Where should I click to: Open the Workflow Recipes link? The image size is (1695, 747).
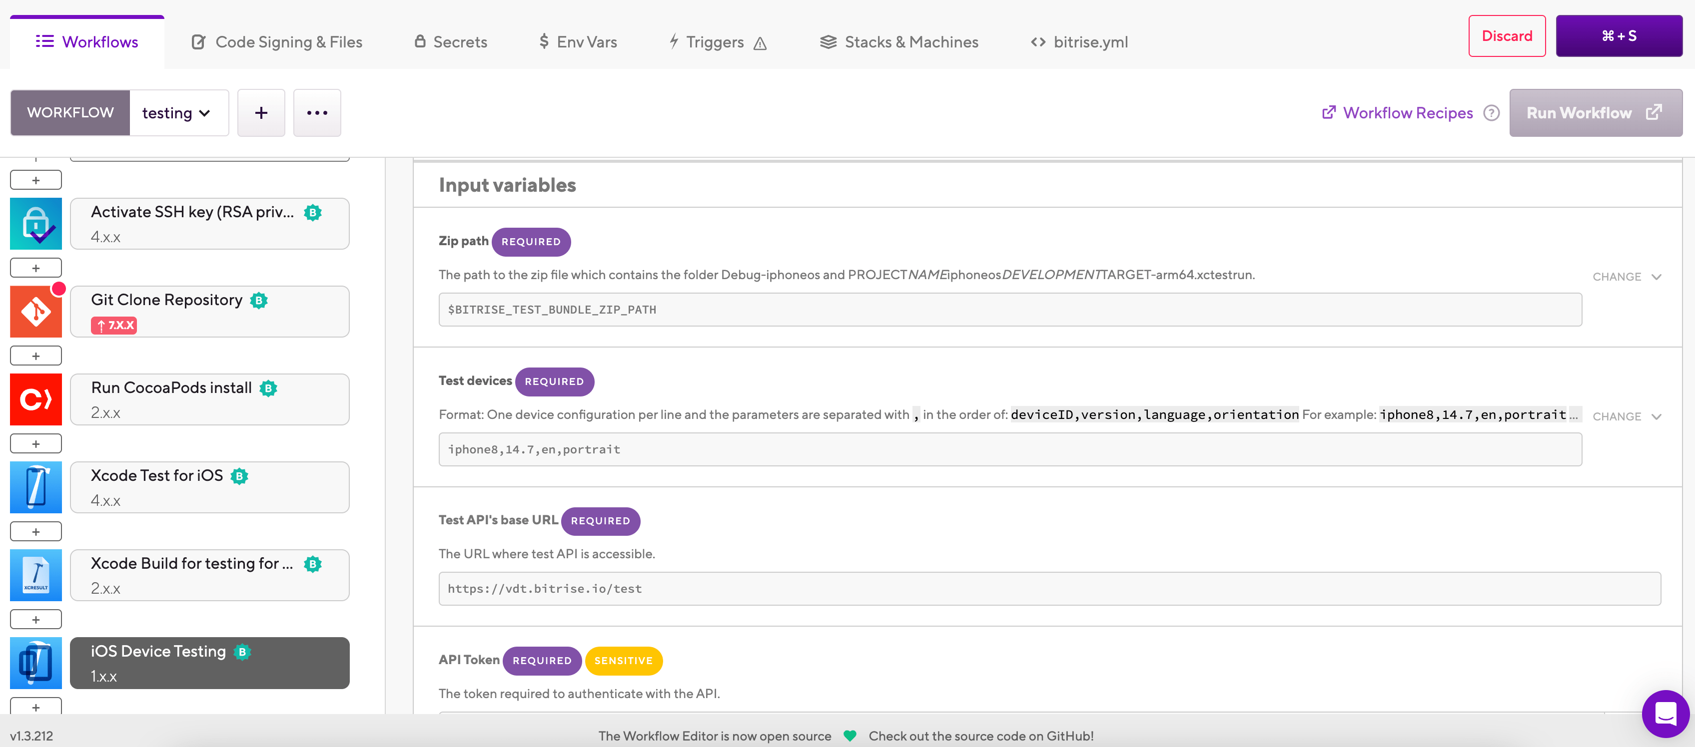1398,113
